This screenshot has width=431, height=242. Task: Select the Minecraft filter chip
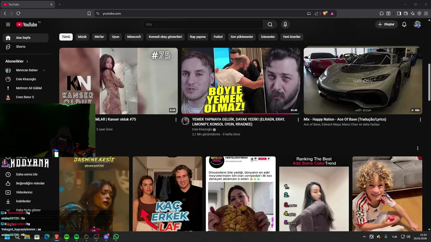(134, 37)
